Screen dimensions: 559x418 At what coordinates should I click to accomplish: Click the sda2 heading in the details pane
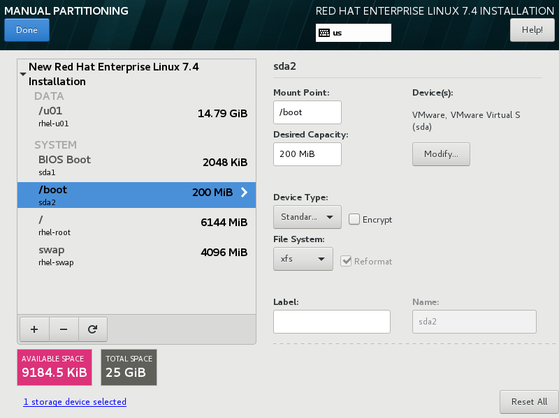tap(284, 66)
